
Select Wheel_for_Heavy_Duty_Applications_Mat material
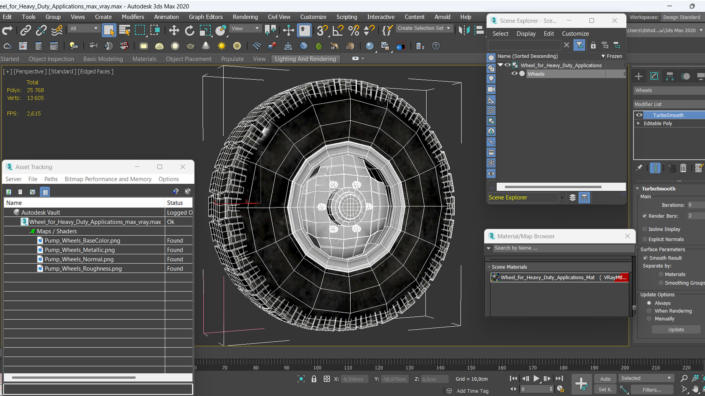pyautogui.click(x=559, y=278)
